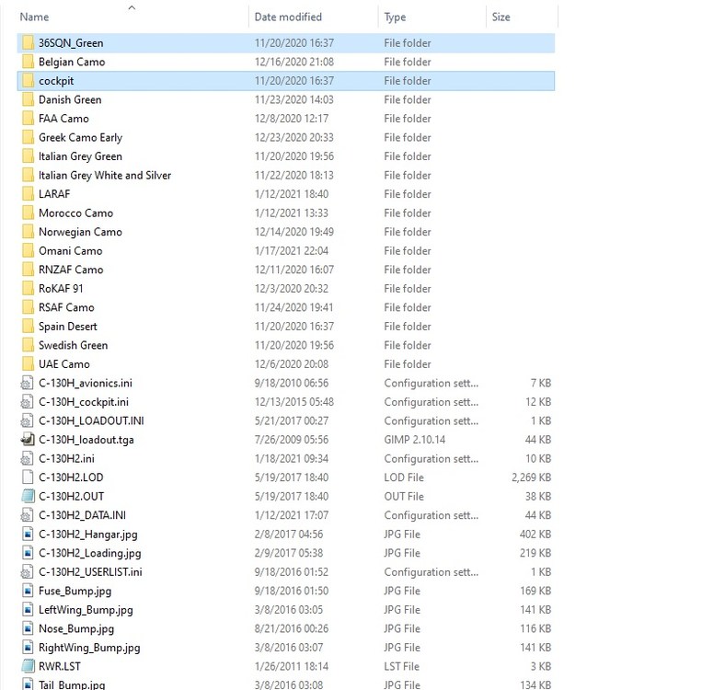Image resolution: width=725 pixels, height=690 pixels.
Task: Select the RSAF Camo folder name
Action: tap(66, 307)
